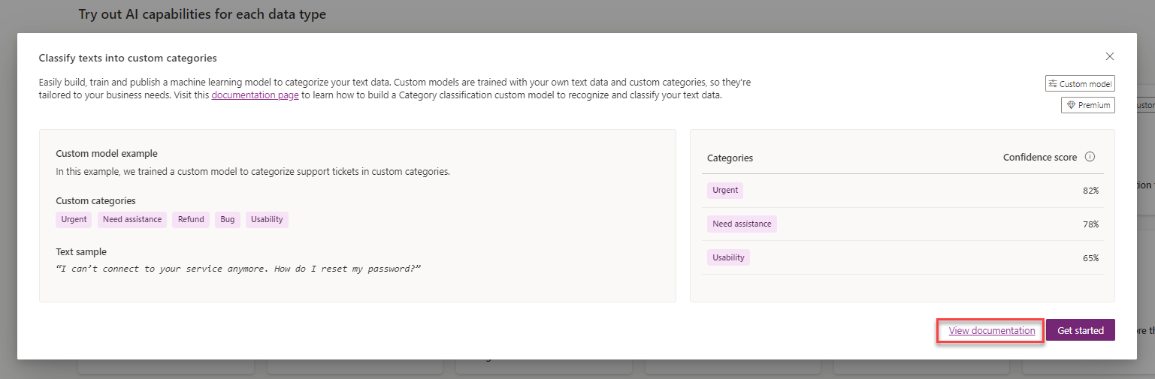Viewport: 1155px width, 379px height.
Task: Click the 82% confidence score value
Action: click(1090, 191)
